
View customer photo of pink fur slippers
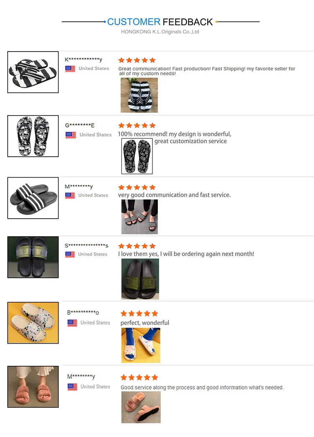[x=141, y=407]
